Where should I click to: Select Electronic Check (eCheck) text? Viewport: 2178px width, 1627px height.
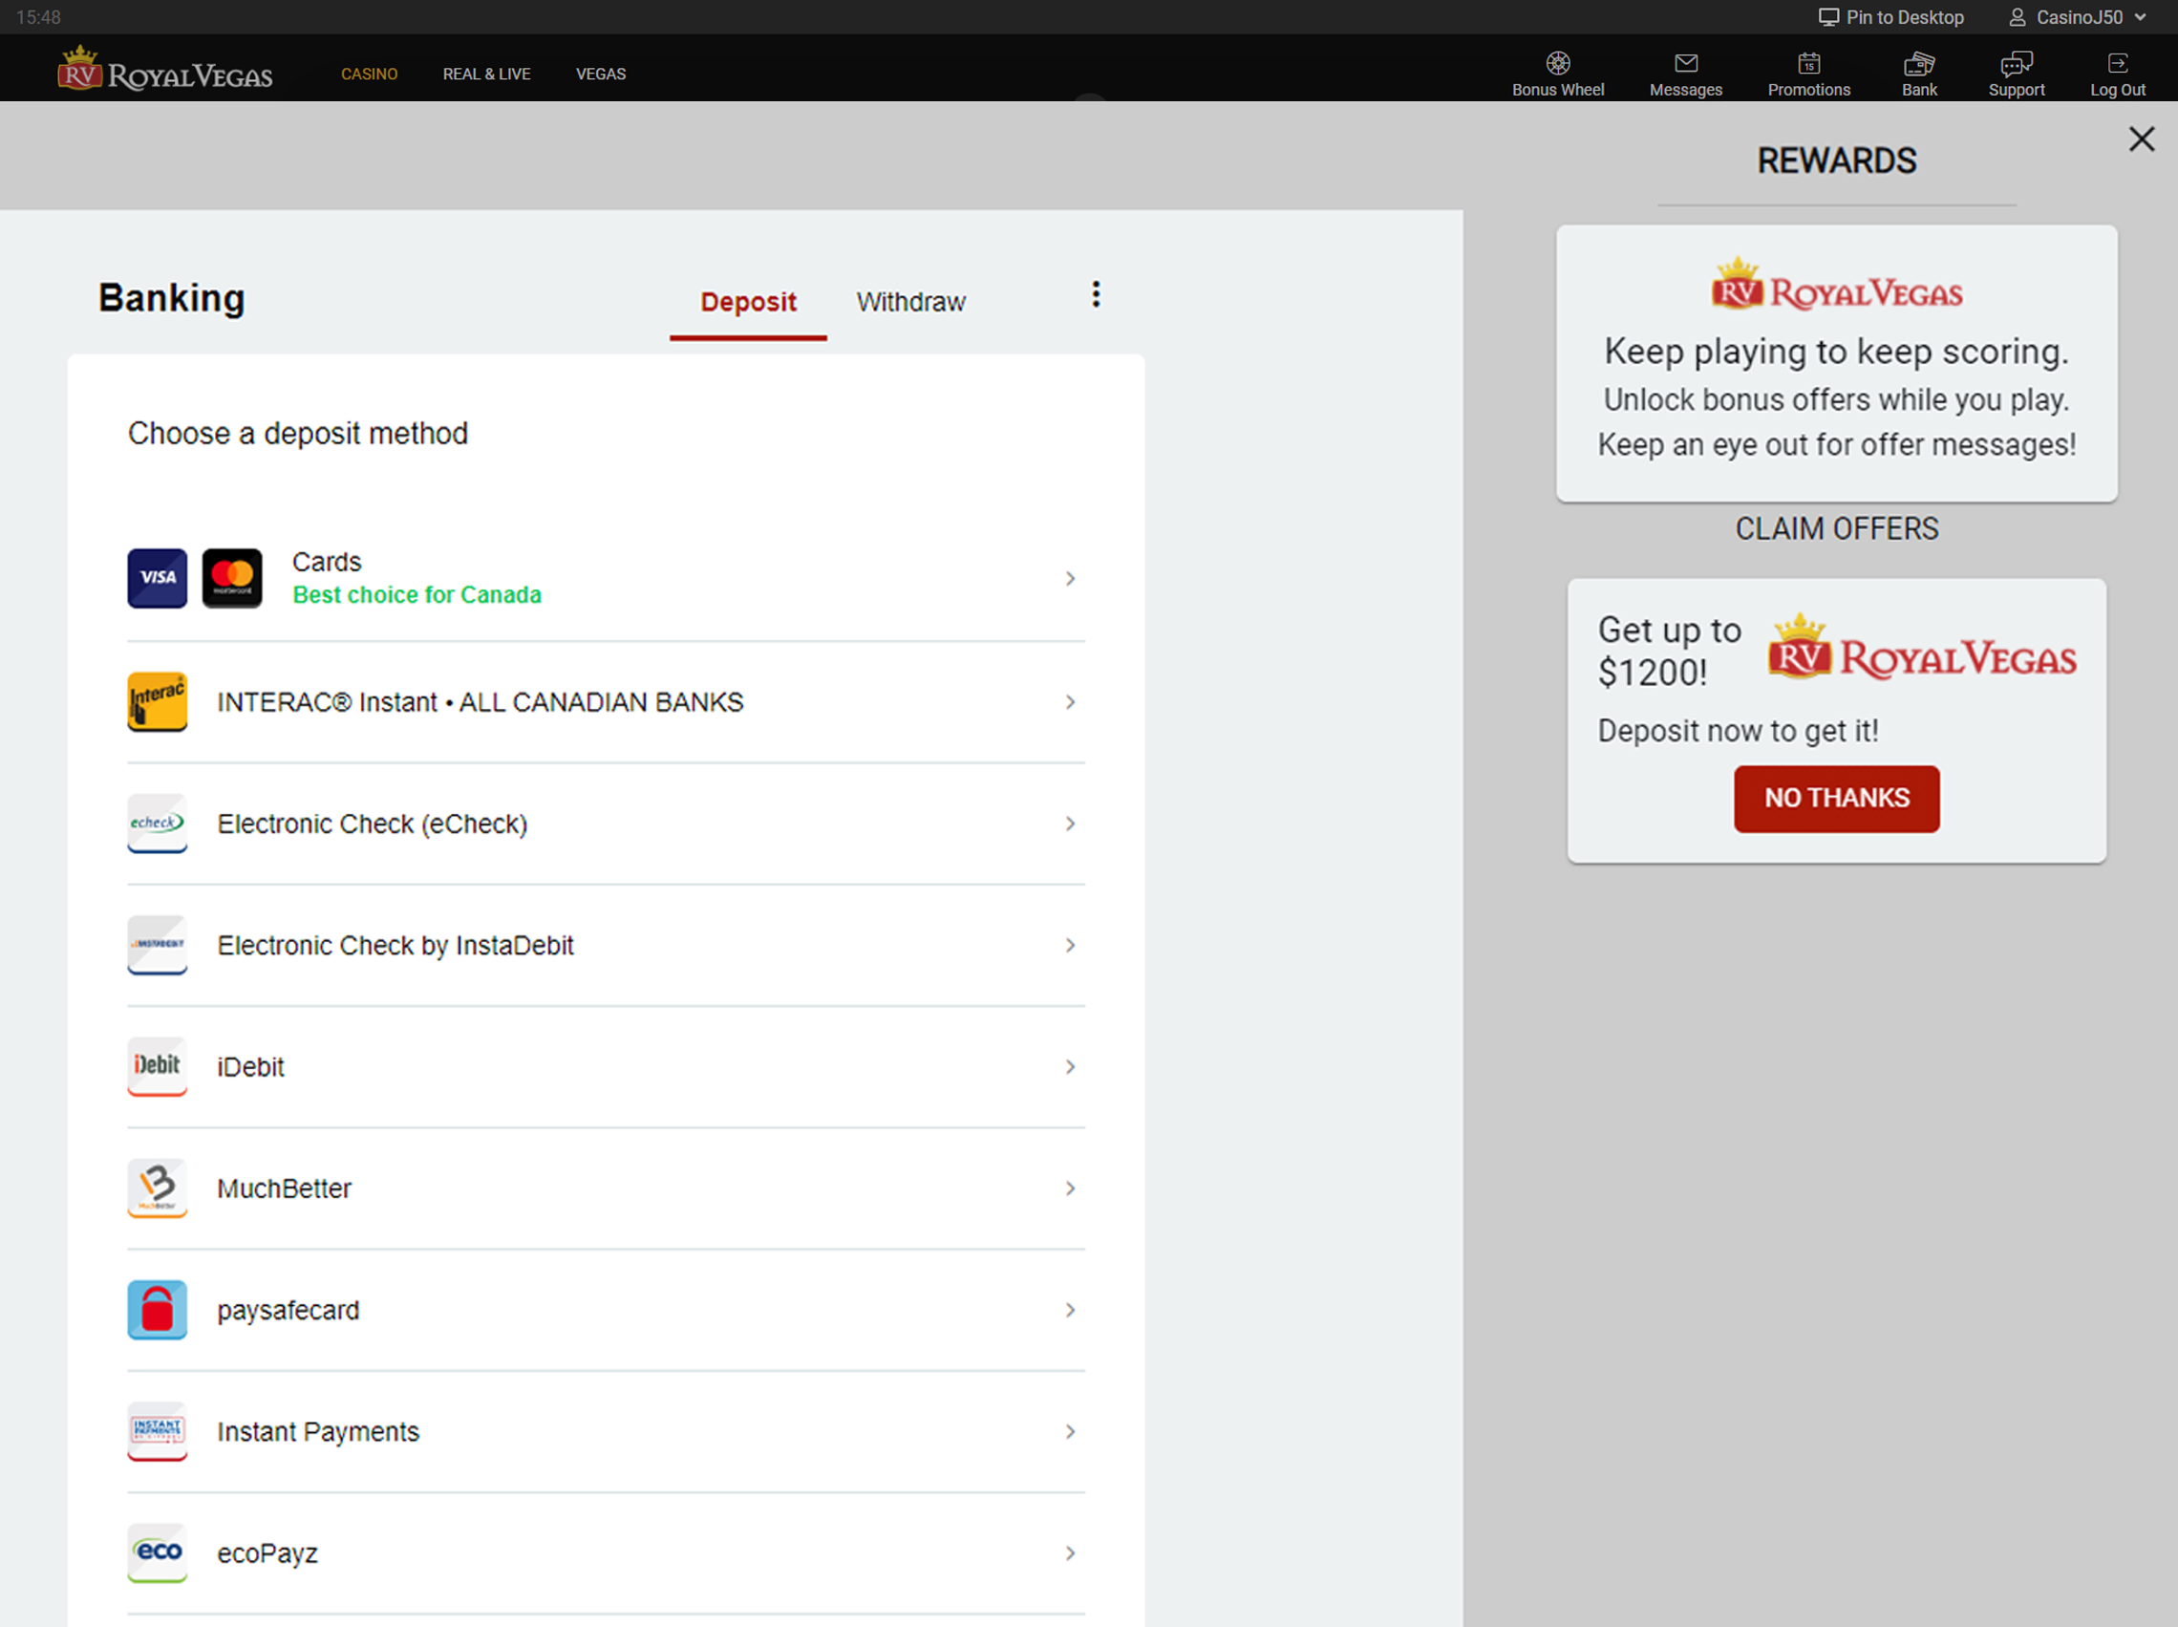coord(373,824)
